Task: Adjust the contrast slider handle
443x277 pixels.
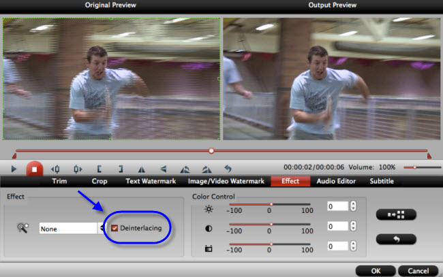Action: [271, 224]
